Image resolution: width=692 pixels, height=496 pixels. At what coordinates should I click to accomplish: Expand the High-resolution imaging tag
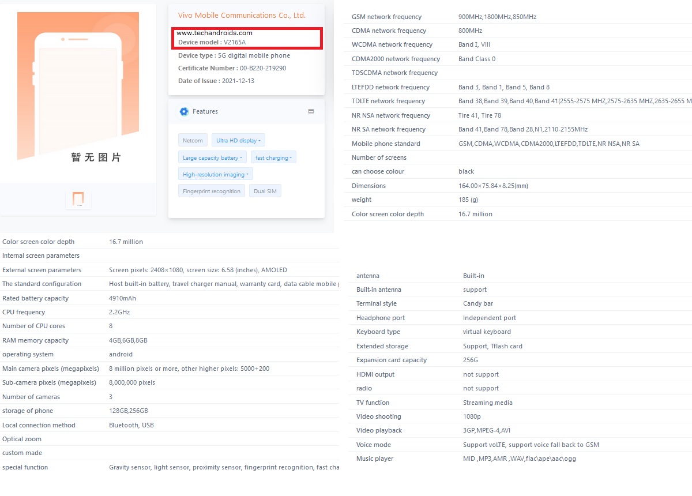point(216,174)
